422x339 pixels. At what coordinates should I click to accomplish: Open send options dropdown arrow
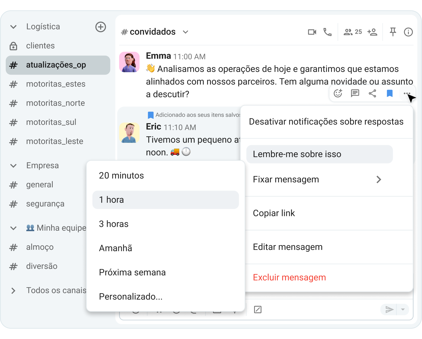pyautogui.click(x=403, y=309)
